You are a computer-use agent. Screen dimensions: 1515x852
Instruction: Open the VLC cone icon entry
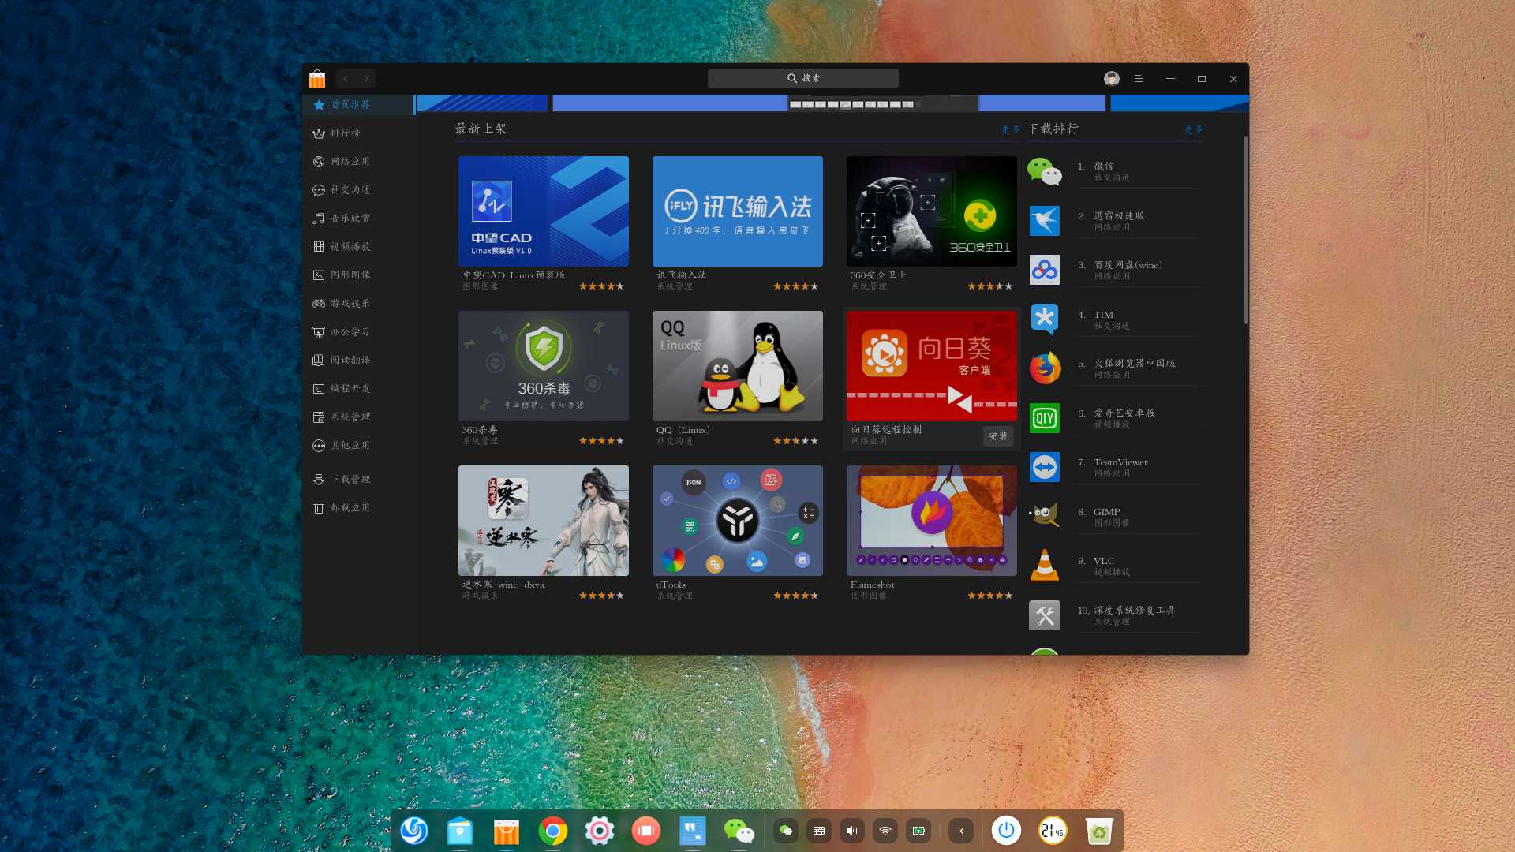coord(1044,566)
